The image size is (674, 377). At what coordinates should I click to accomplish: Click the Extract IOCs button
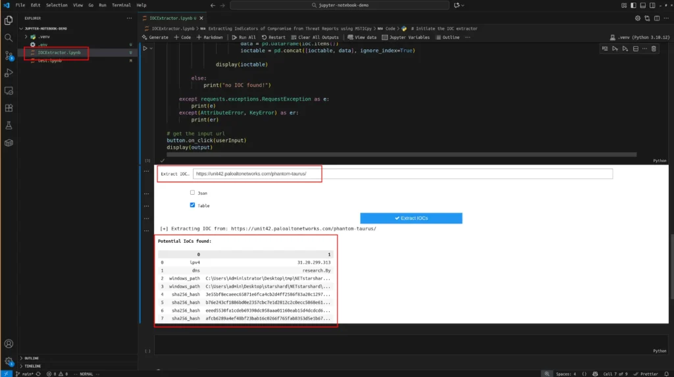[411, 218]
